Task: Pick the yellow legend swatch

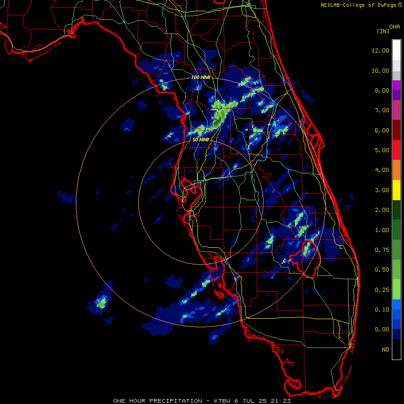Action: pyautogui.click(x=396, y=190)
